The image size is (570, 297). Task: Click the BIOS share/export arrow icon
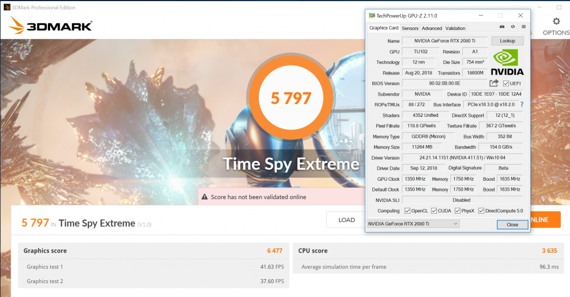(494, 83)
